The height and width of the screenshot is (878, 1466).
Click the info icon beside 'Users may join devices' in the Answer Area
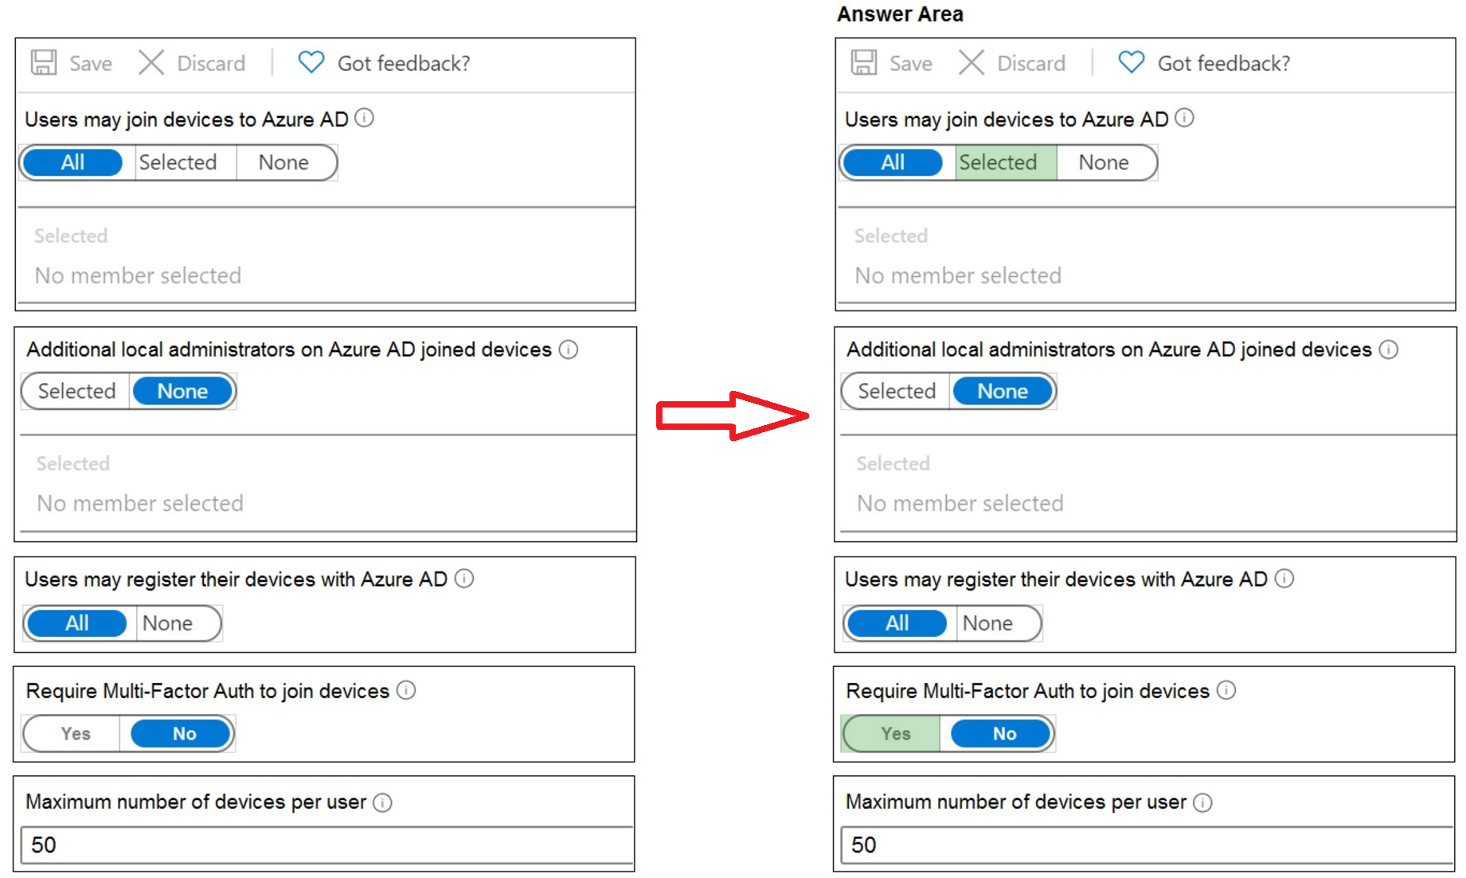(x=1185, y=118)
